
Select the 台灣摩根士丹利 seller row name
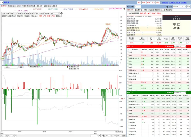[134, 104]
